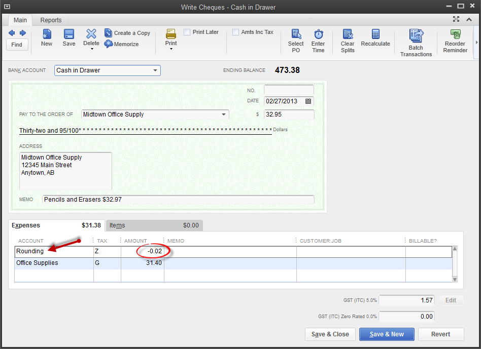This screenshot has width=481, height=349.
Task: Click the New cheque icon
Action: click(47, 34)
